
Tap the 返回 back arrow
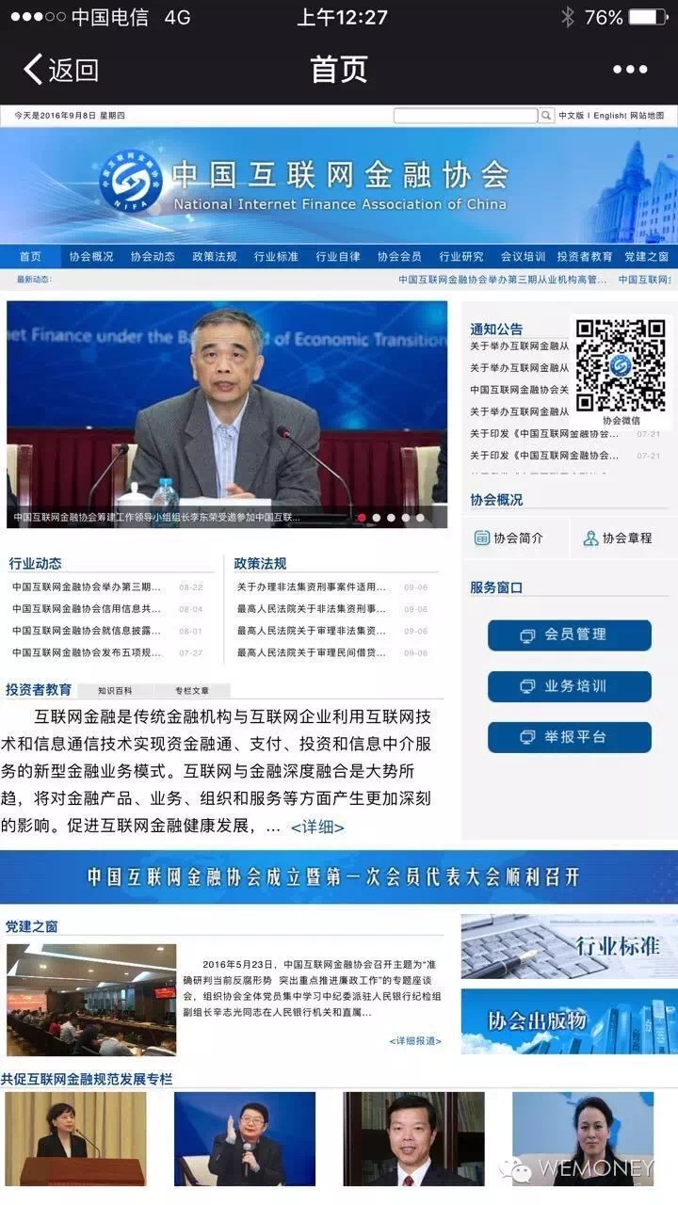point(60,69)
